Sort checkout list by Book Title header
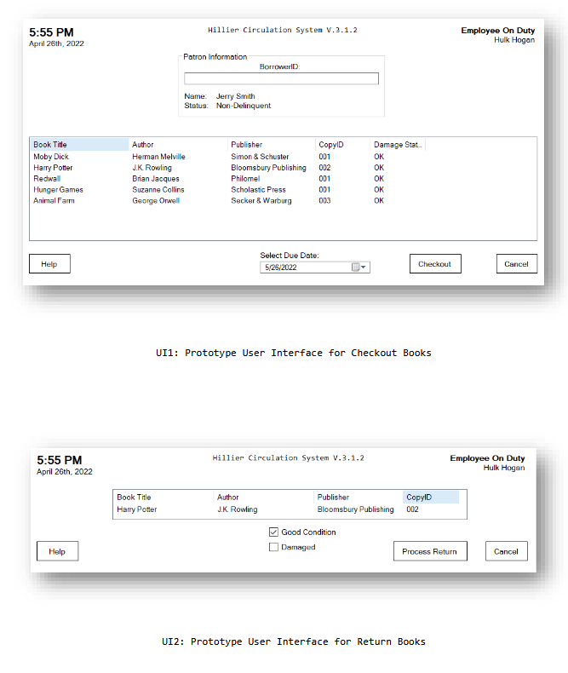Screen dimensions: 568x673 tap(78, 145)
